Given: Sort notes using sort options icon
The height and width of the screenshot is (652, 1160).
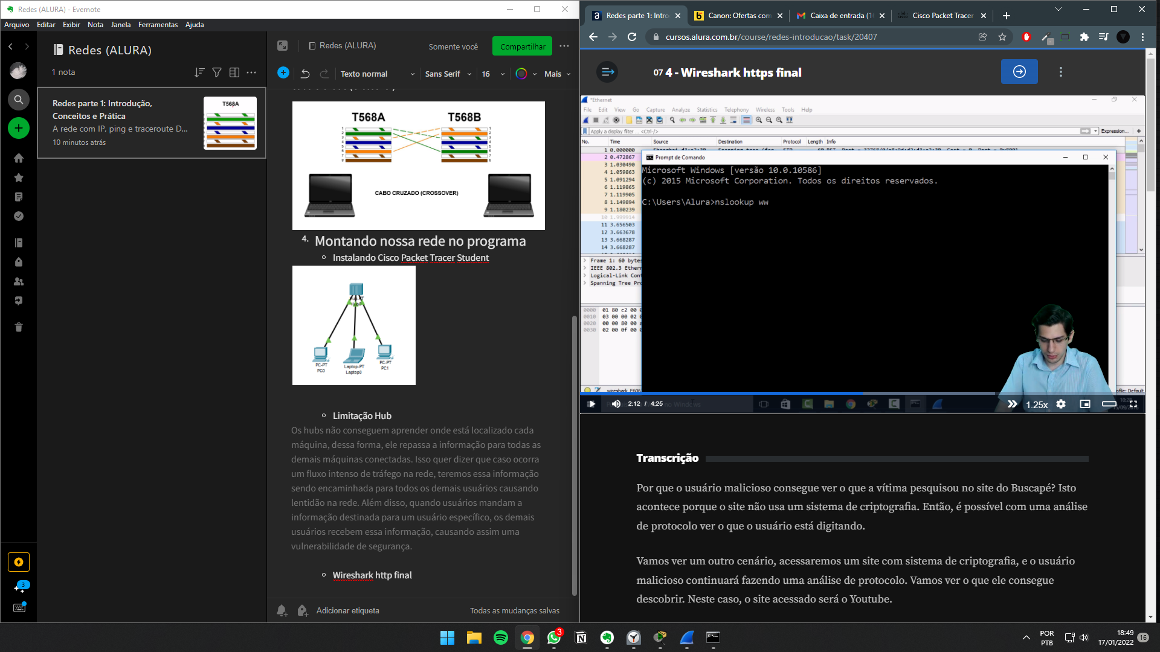Looking at the screenshot, I should (199, 72).
